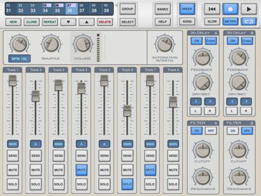The width and height of the screenshot is (261, 196).
Task: Switch to the SONG view
Action: pos(187,22)
